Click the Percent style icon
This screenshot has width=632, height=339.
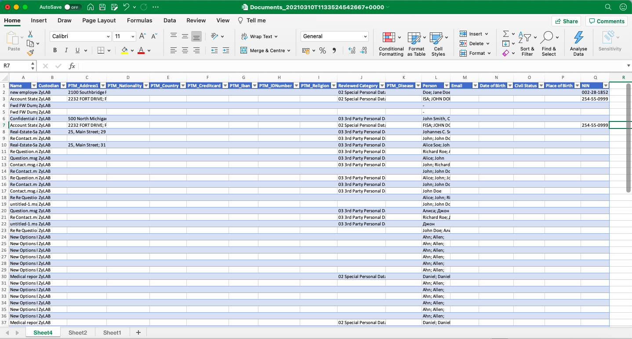(x=323, y=50)
